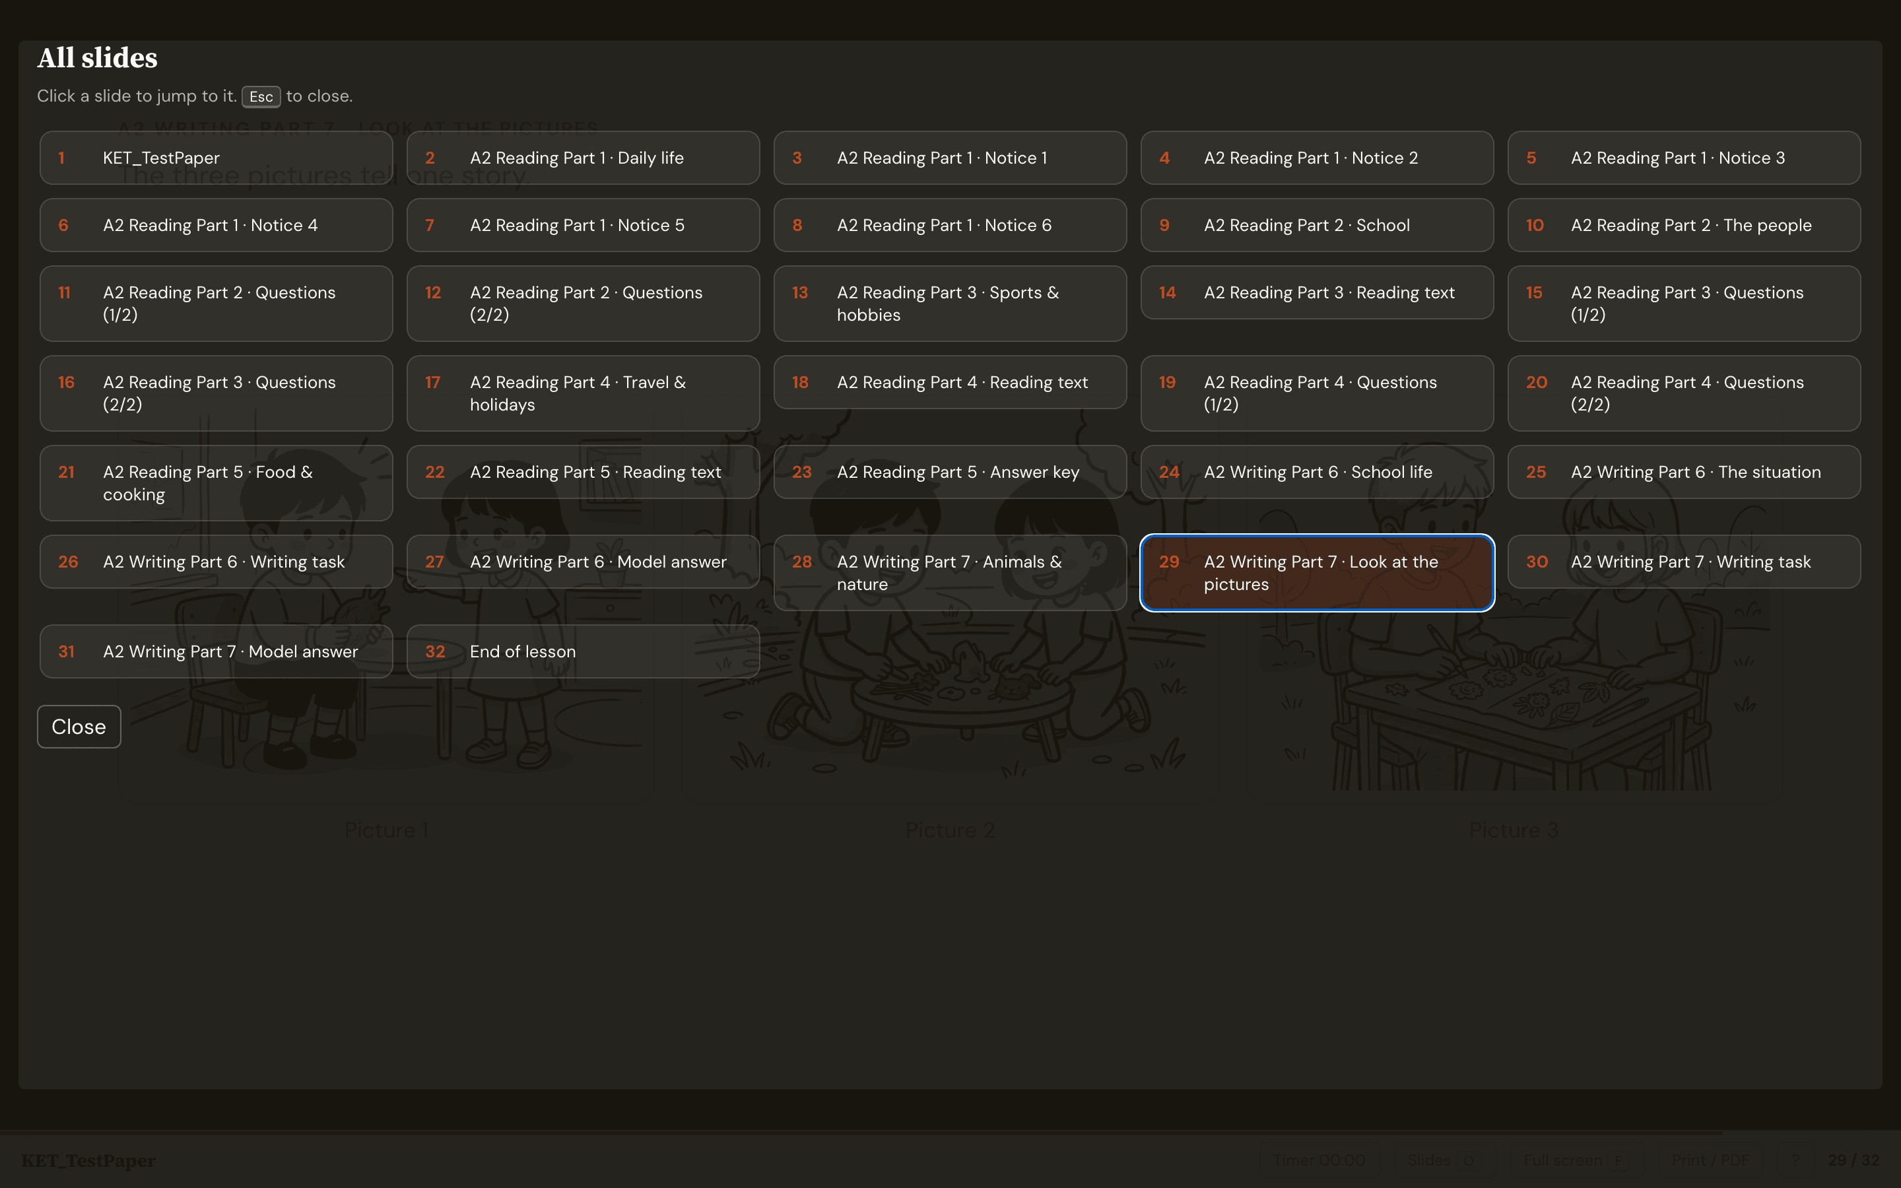Close the All slides overview
This screenshot has width=1901, height=1188.
pyautogui.click(x=79, y=727)
